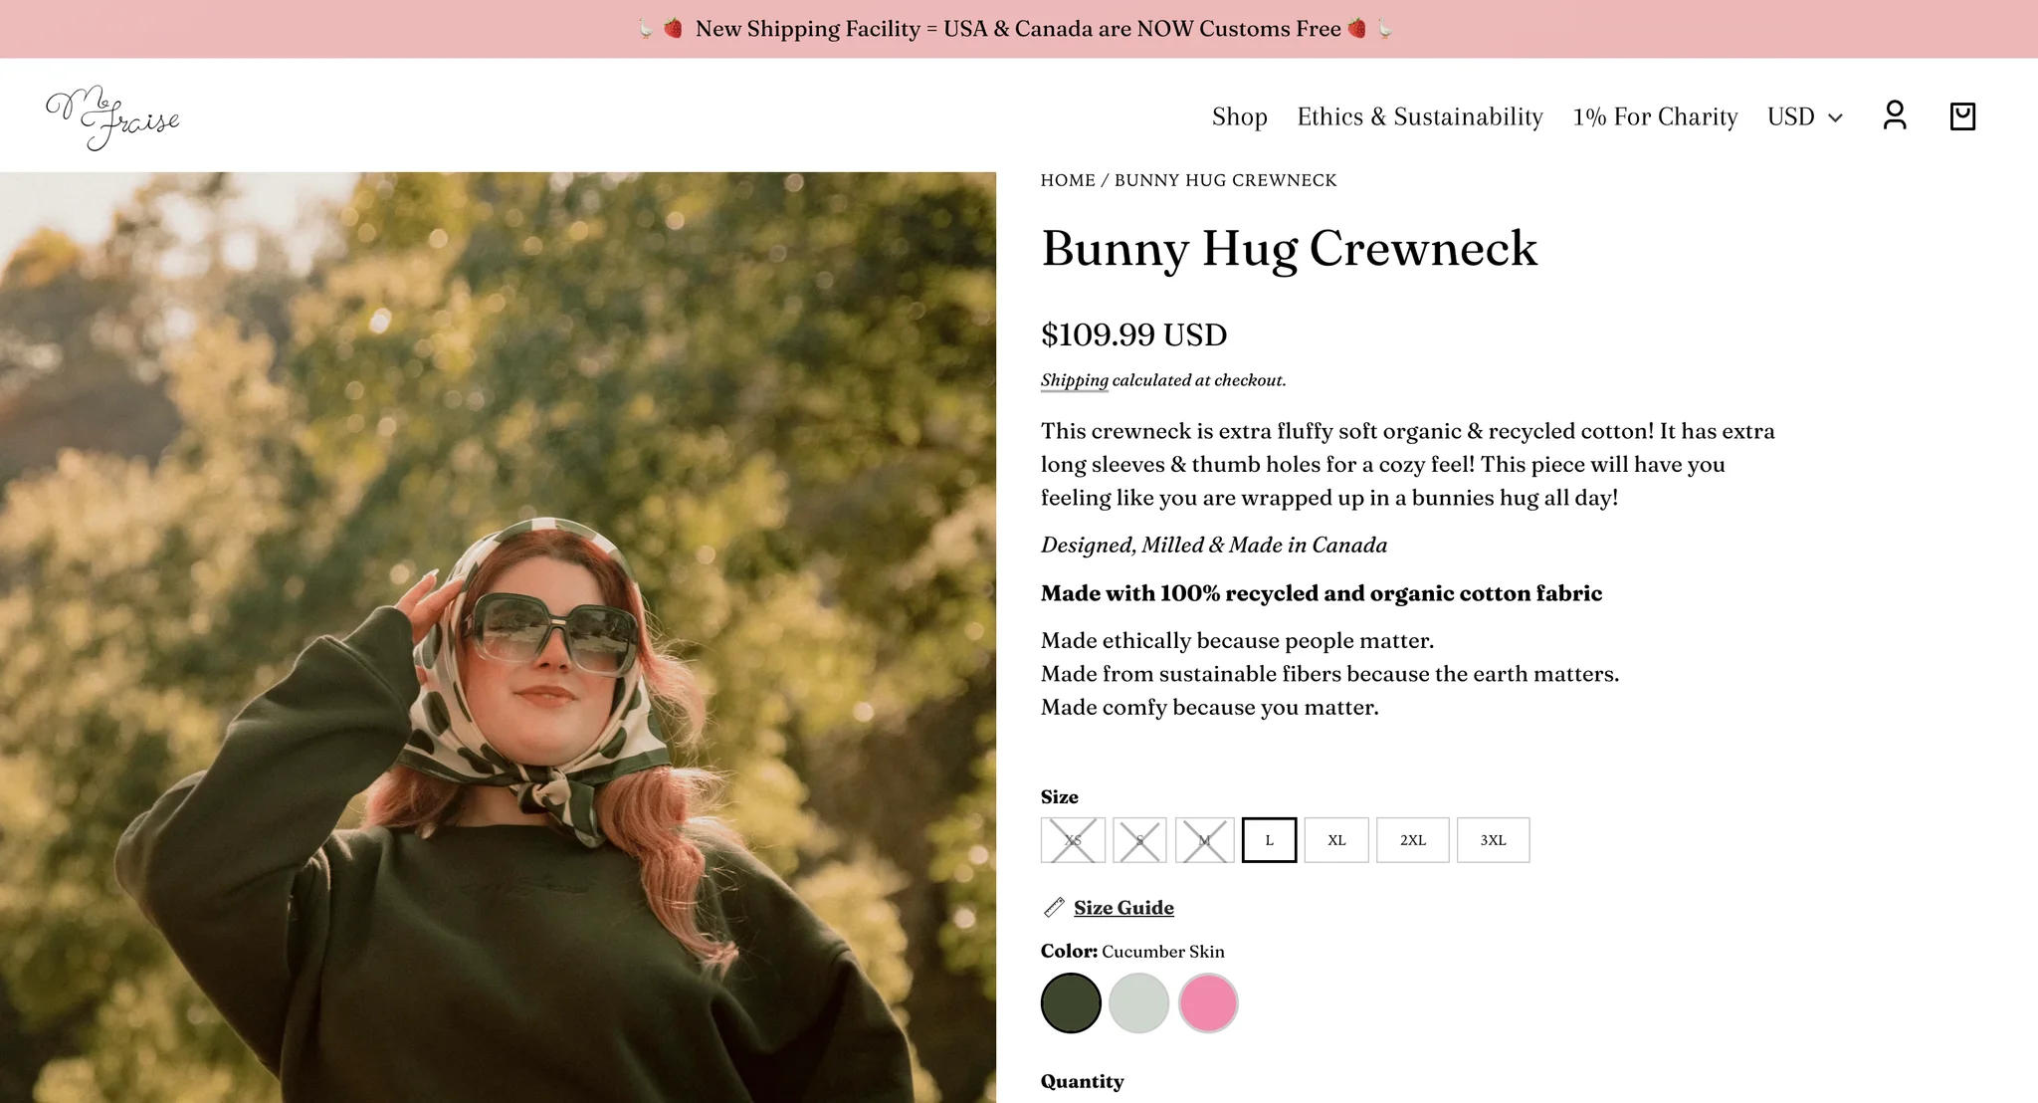This screenshot has height=1103, width=2038.
Task: Select size 2XL option
Action: click(x=1413, y=840)
